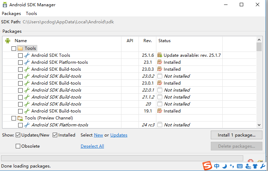Click the package list scrollbar thumb
The width and height of the screenshot is (268, 171).
click(259, 47)
